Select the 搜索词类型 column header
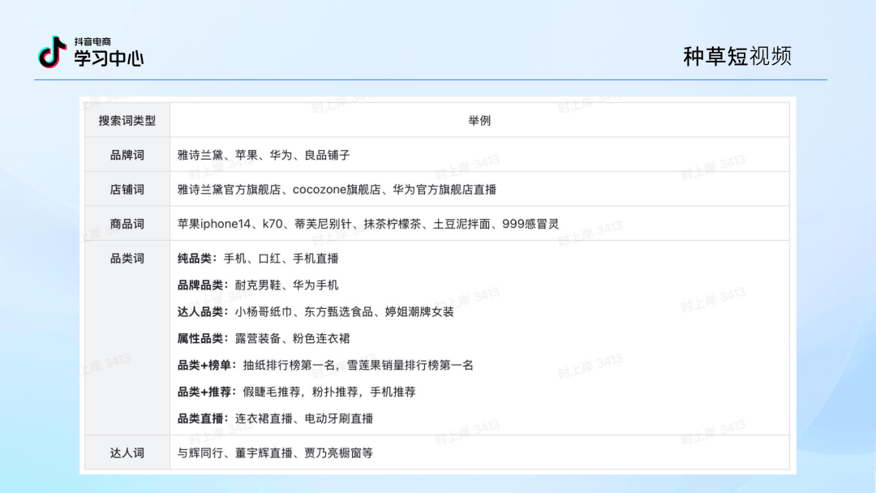876x493 pixels. coord(127,121)
